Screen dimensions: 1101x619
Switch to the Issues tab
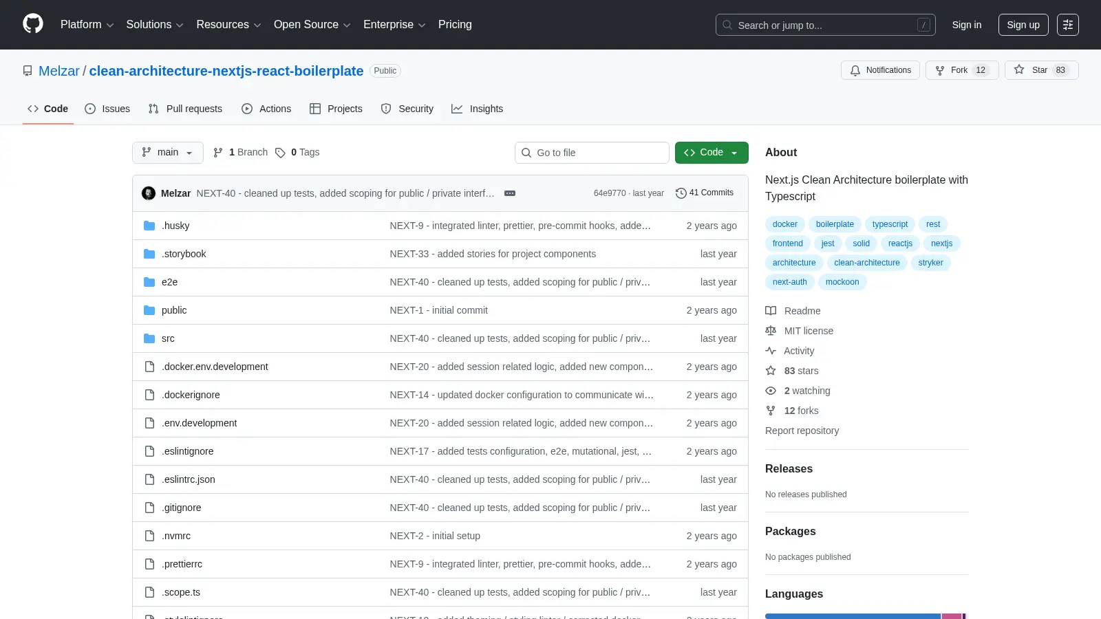(x=107, y=109)
